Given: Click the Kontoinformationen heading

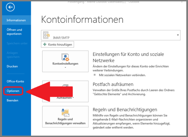Looking at the screenshot, I should click(x=82, y=19).
